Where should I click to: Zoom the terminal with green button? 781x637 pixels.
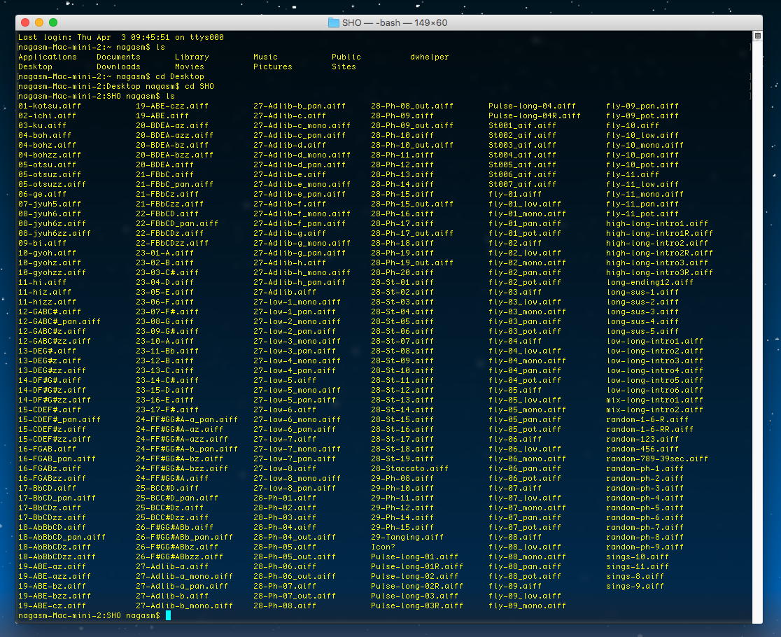[x=52, y=22]
